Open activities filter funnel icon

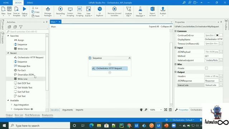pos(21,27)
